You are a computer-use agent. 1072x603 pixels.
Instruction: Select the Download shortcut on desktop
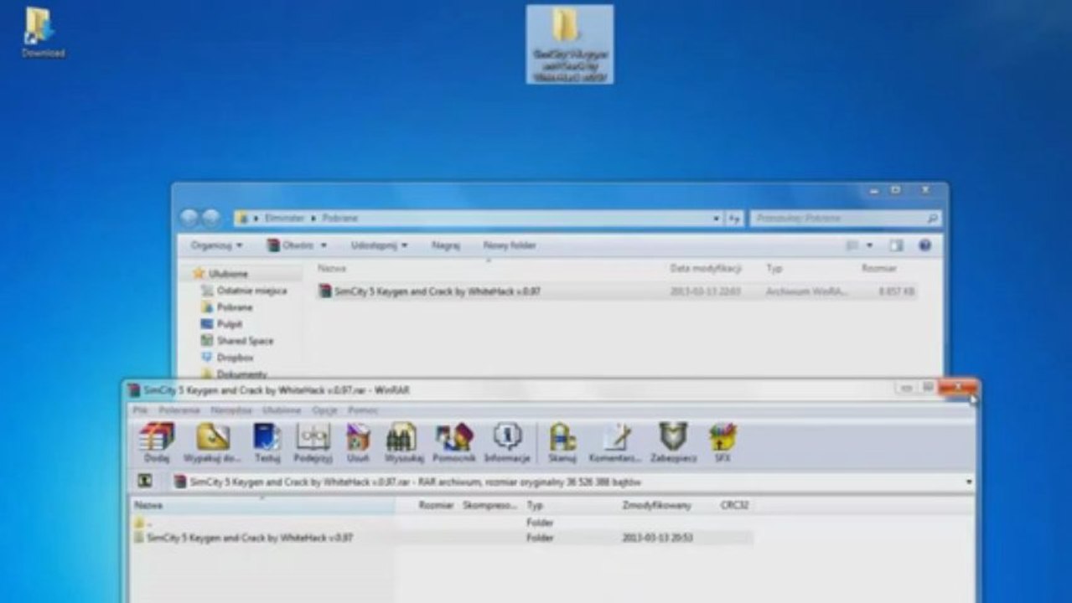(x=41, y=33)
